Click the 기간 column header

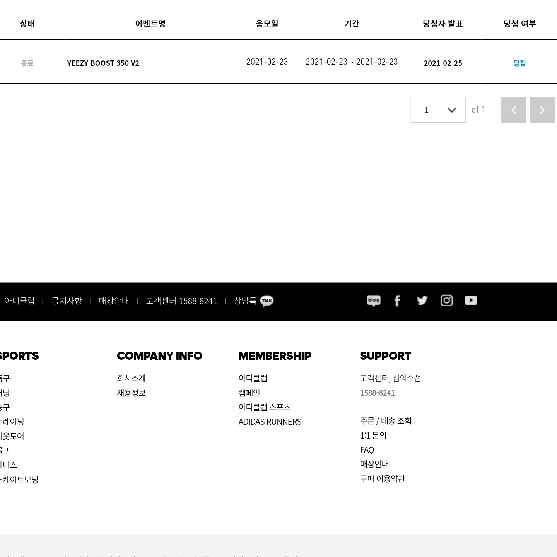tap(352, 24)
